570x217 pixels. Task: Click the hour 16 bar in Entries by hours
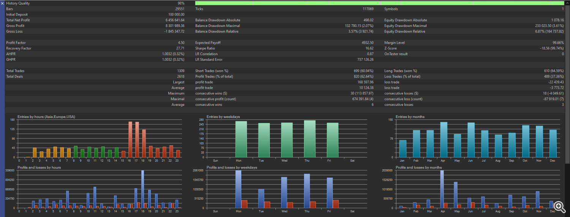point(130,139)
